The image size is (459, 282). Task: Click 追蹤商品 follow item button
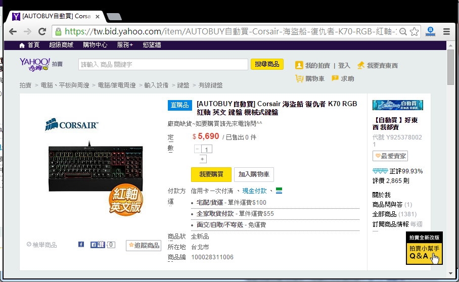point(144,245)
